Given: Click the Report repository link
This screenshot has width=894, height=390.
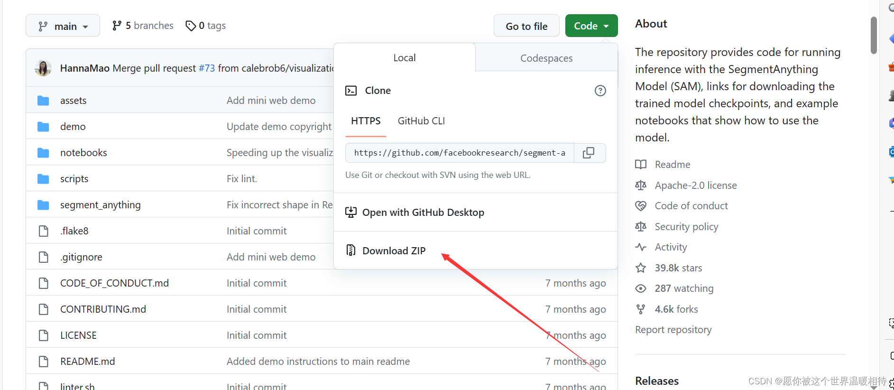Looking at the screenshot, I should [x=673, y=329].
